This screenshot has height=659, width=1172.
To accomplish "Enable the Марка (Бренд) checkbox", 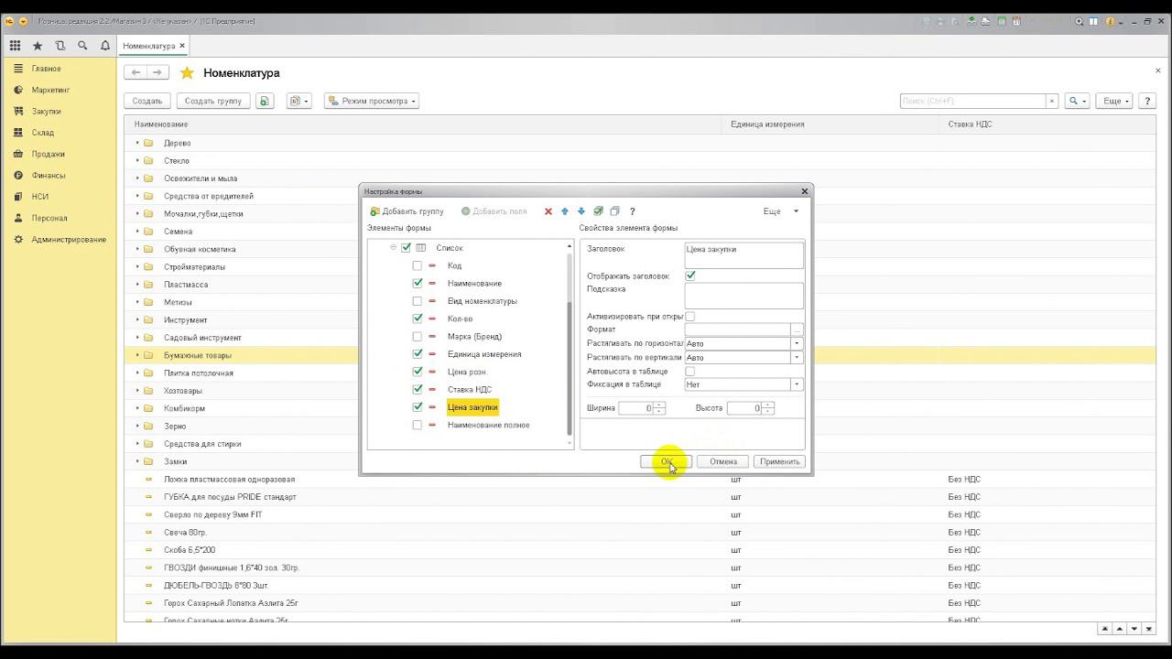I will pos(418,337).
